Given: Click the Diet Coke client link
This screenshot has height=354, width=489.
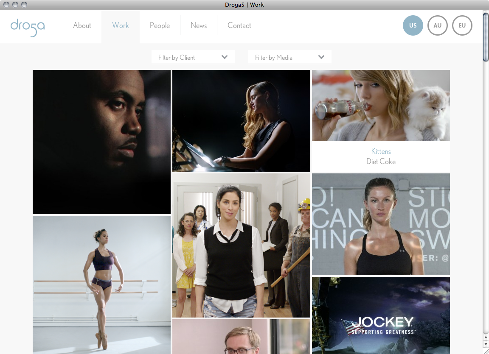Looking at the screenshot, I should pos(381,162).
